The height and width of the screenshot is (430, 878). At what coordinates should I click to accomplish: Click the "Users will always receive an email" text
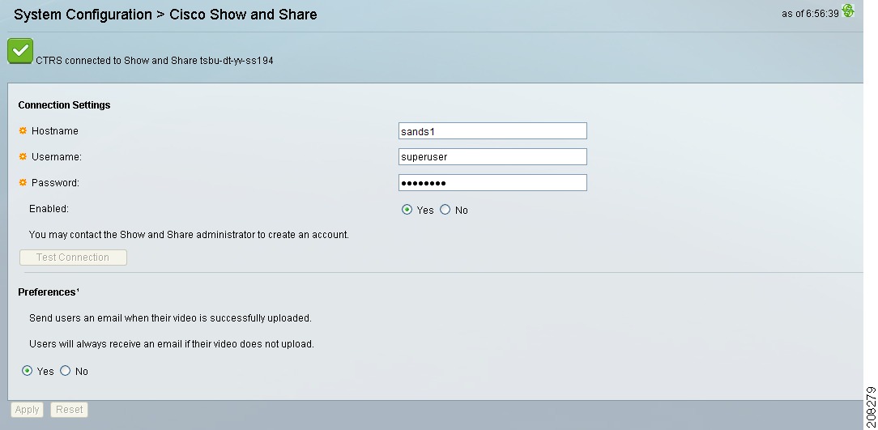(x=172, y=344)
